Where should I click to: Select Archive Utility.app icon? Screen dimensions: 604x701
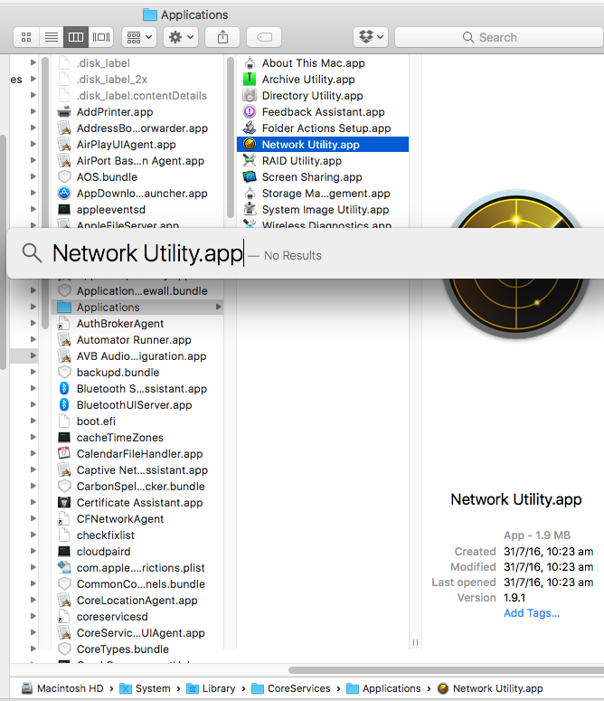click(250, 79)
